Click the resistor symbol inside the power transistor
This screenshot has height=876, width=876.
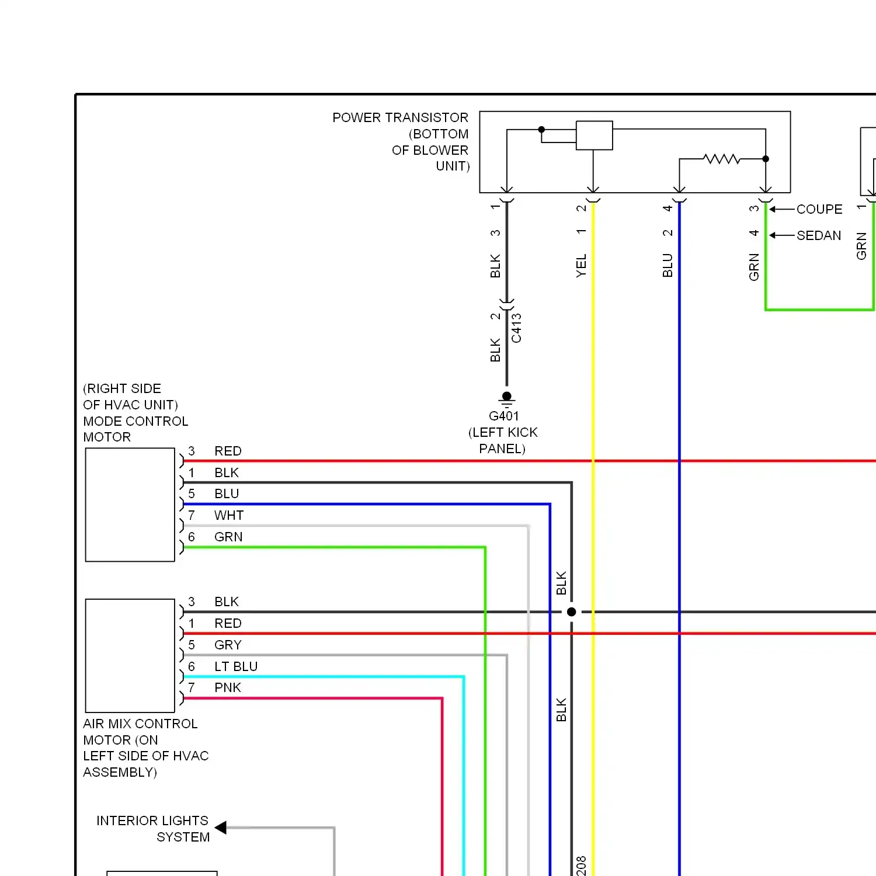[722, 159]
